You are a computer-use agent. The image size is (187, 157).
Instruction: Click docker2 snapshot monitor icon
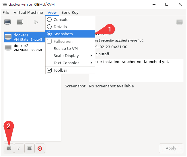pos(8,48)
